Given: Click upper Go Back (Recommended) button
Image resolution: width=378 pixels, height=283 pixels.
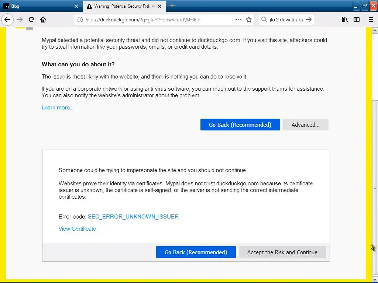Looking at the screenshot, I should click(240, 125).
